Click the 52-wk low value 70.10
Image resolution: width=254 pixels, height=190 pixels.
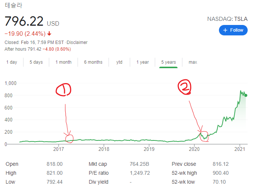click(x=219, y=182)
